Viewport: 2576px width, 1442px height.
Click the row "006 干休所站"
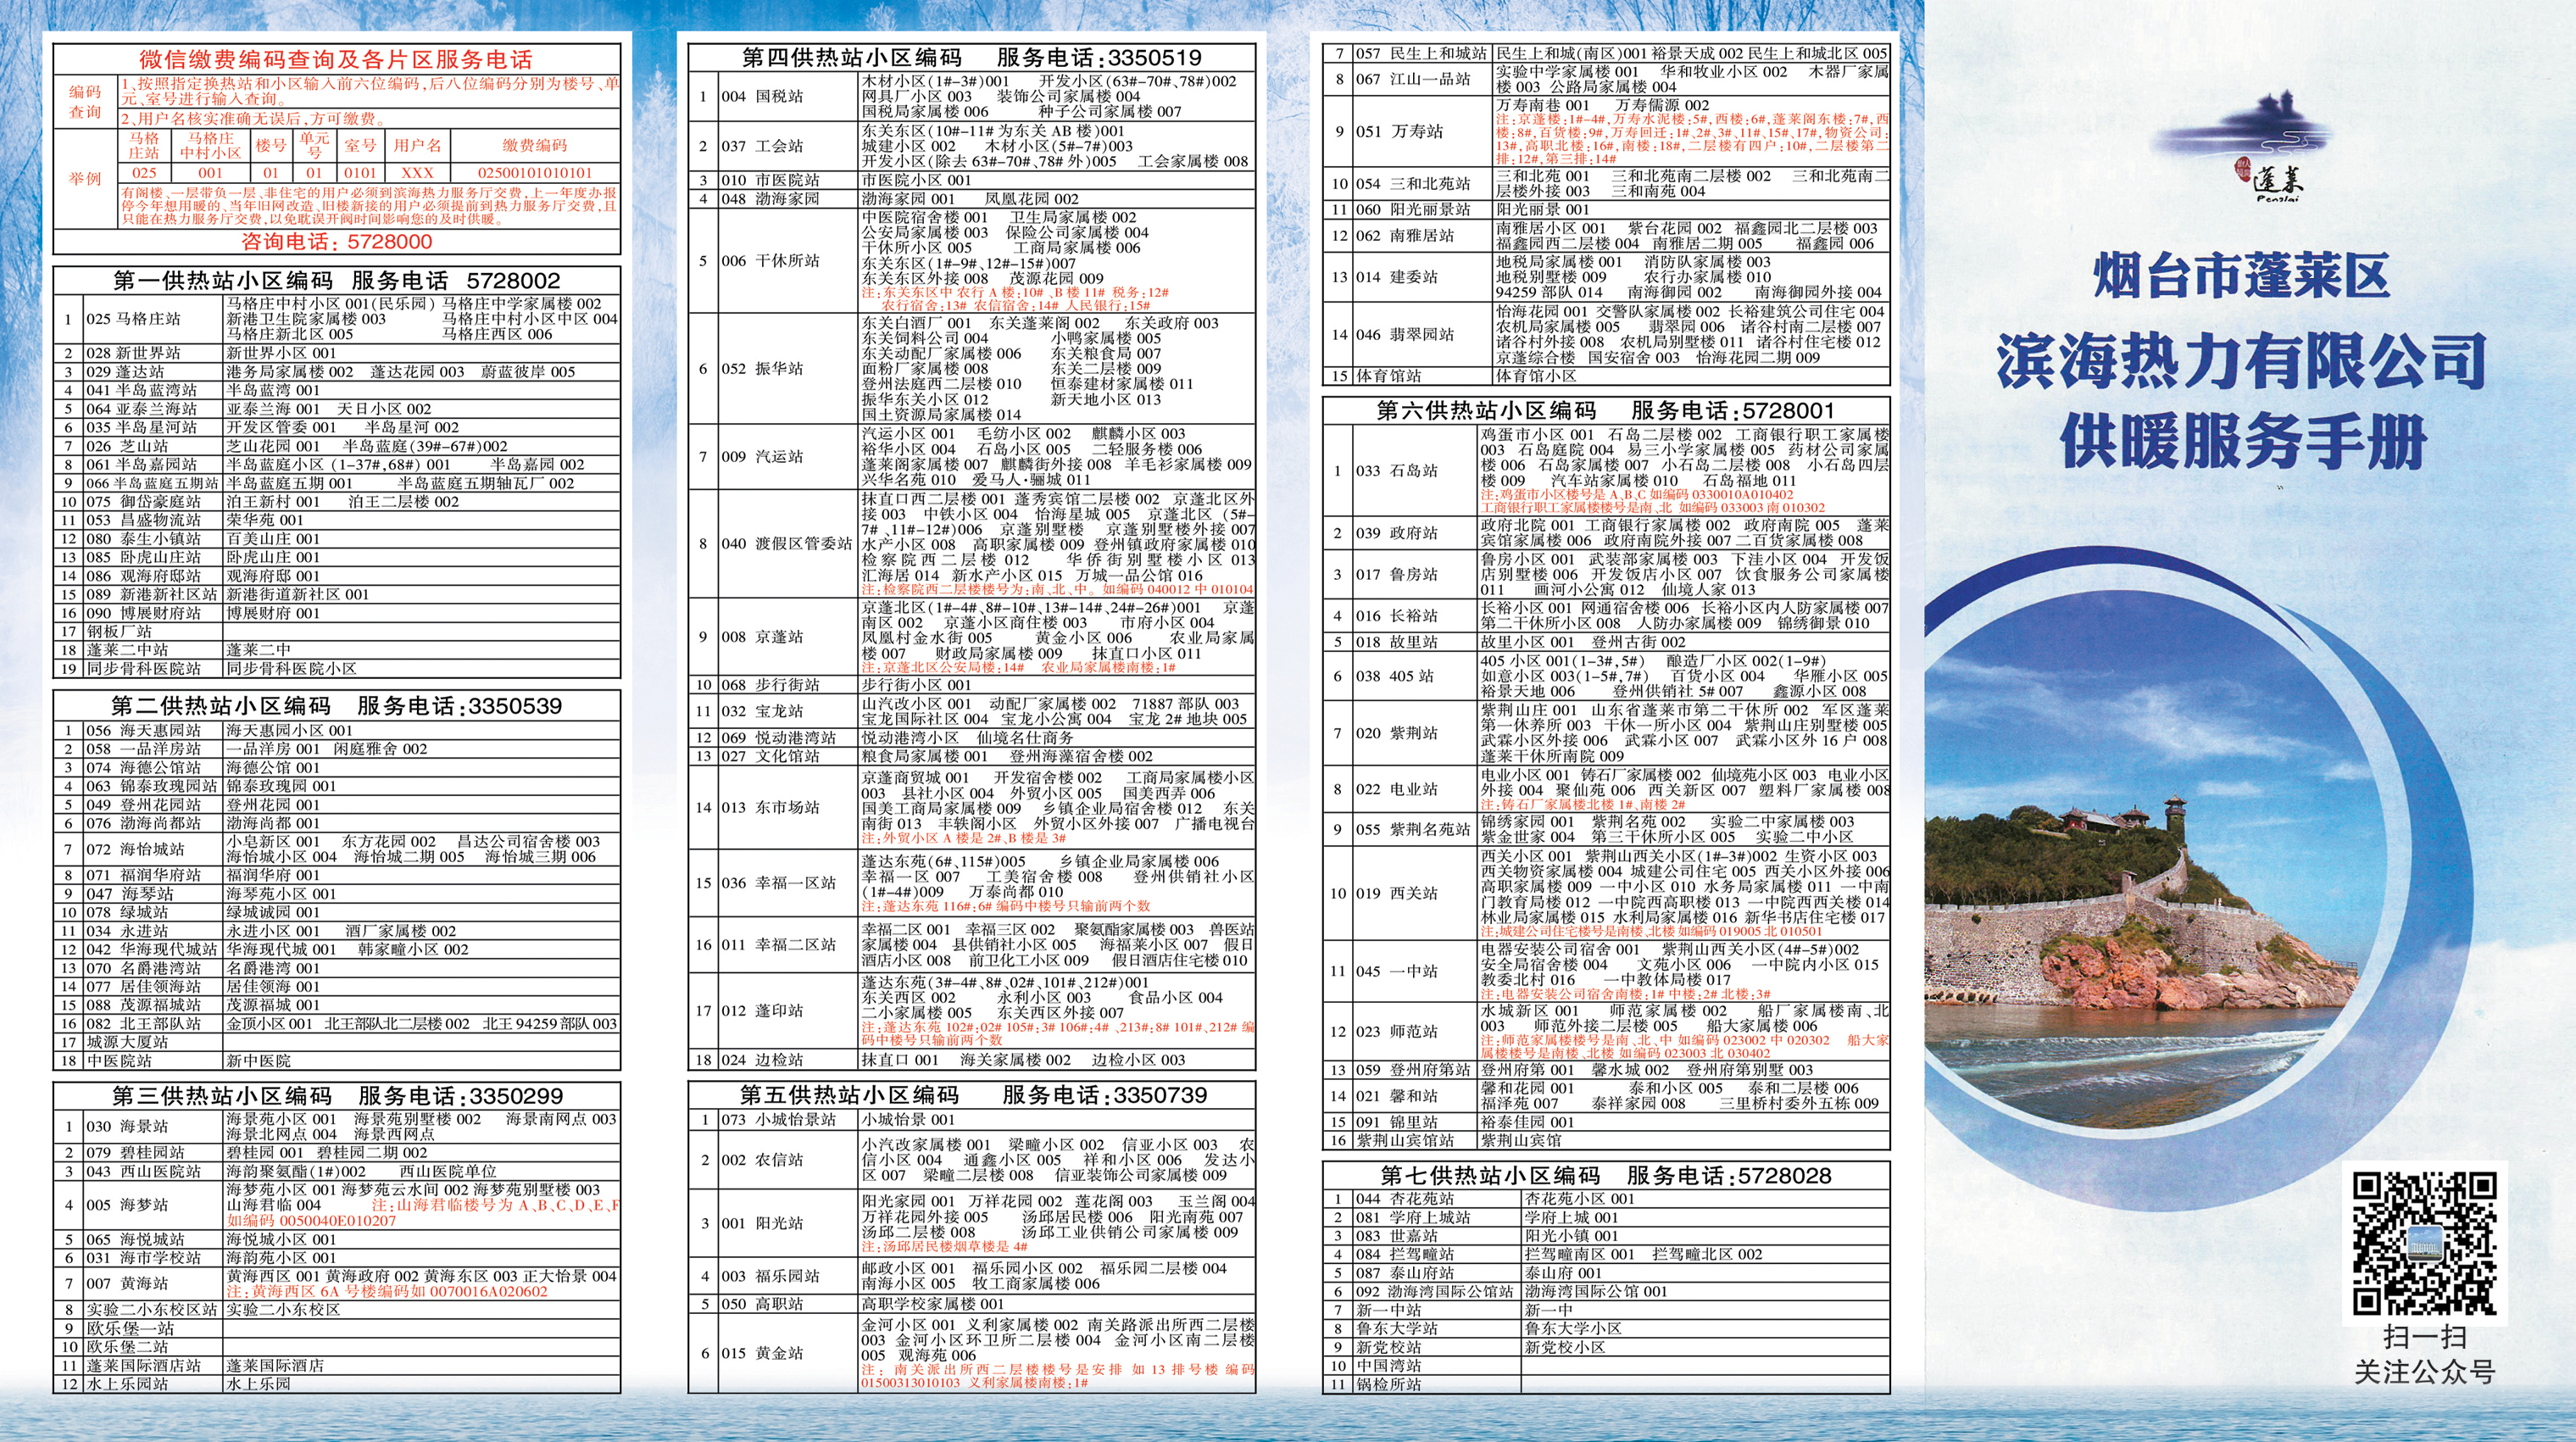tap(972, 260)
